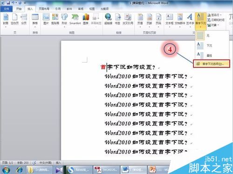Click Save in Quick Access Toolbar
Screen dimensions: 233x174
click(x=8, y=3)
